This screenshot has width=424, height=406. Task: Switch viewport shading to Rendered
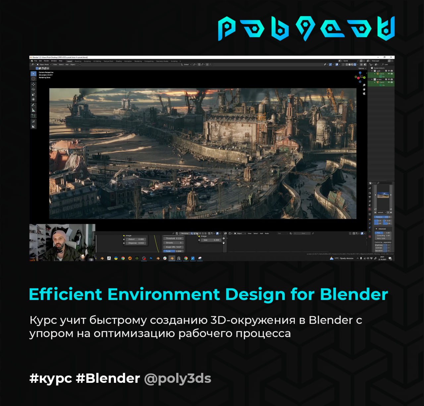click(355, 65)
